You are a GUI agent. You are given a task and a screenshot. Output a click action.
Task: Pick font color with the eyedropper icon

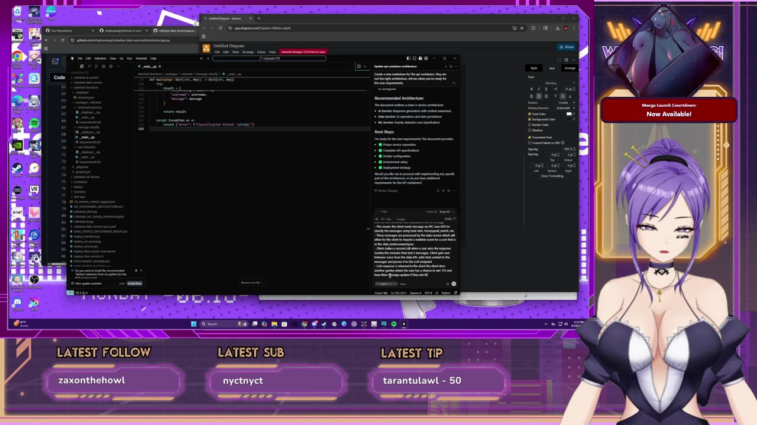tap(574, 114)
